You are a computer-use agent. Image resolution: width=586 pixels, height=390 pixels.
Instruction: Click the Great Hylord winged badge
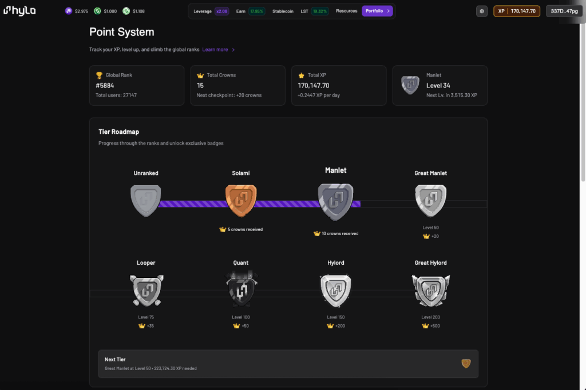point(430,290)
